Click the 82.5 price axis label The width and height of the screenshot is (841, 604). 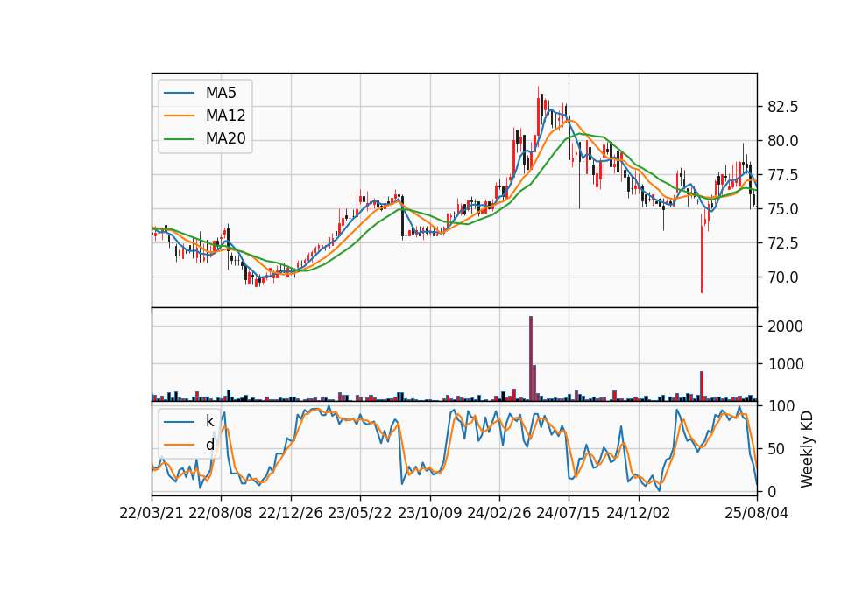point(783,107)
